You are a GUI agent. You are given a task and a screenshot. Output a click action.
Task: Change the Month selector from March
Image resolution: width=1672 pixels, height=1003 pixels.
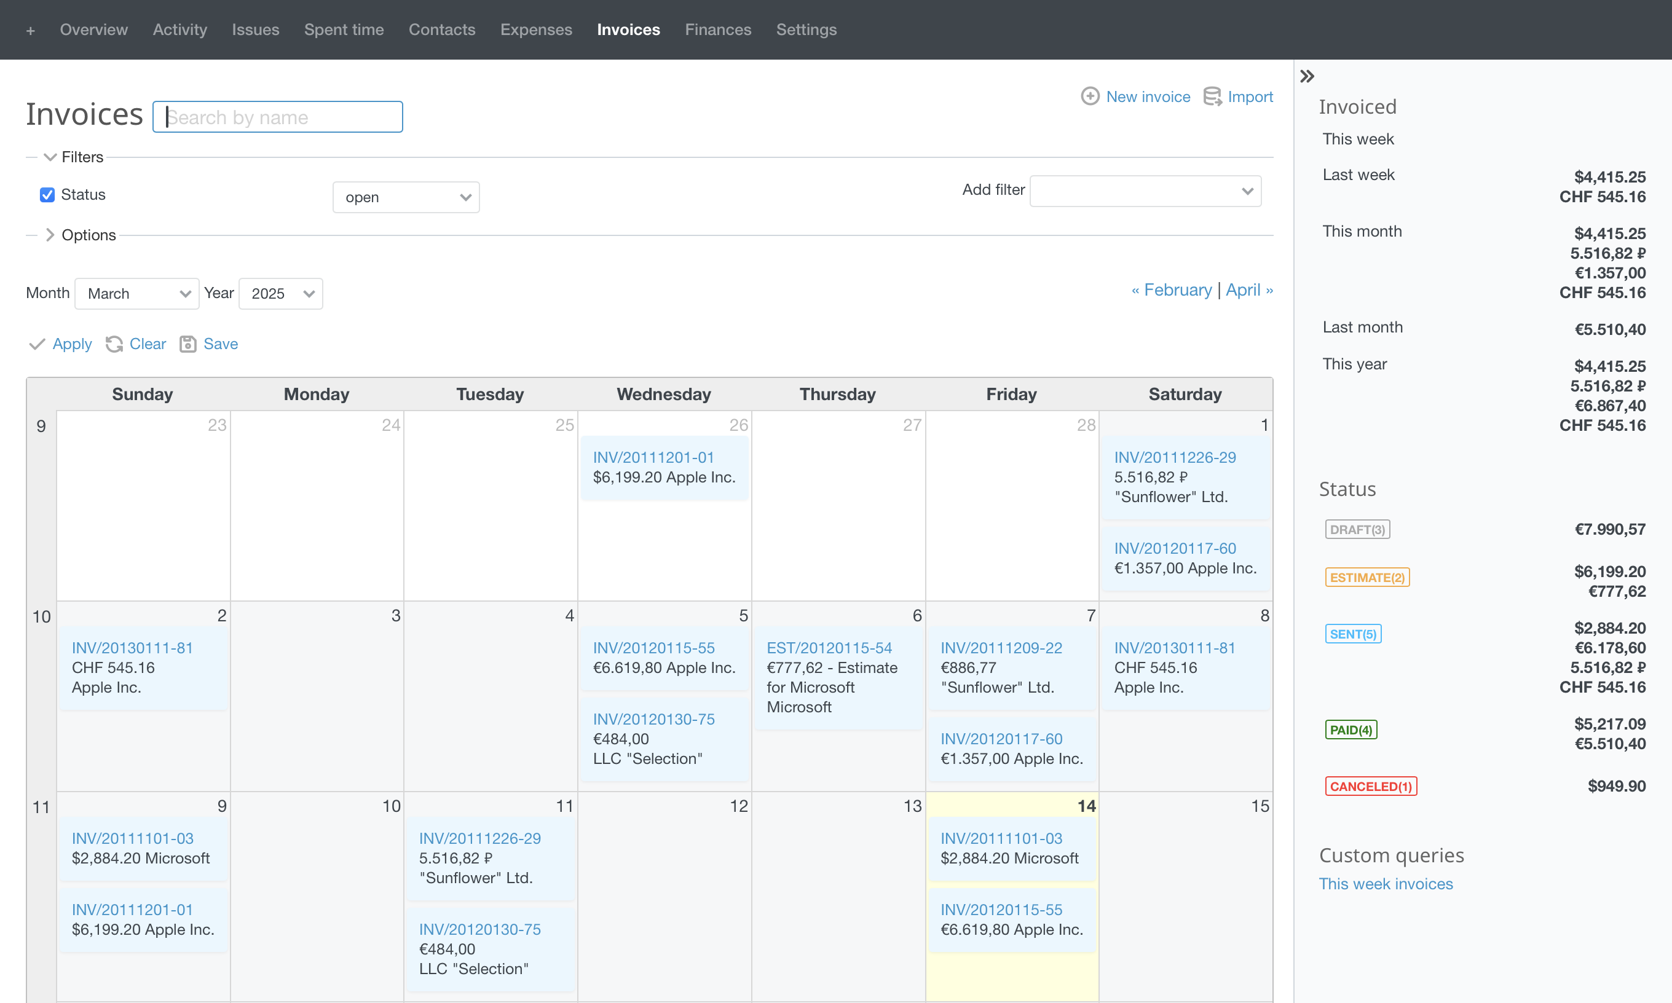(x=136, y=293)
